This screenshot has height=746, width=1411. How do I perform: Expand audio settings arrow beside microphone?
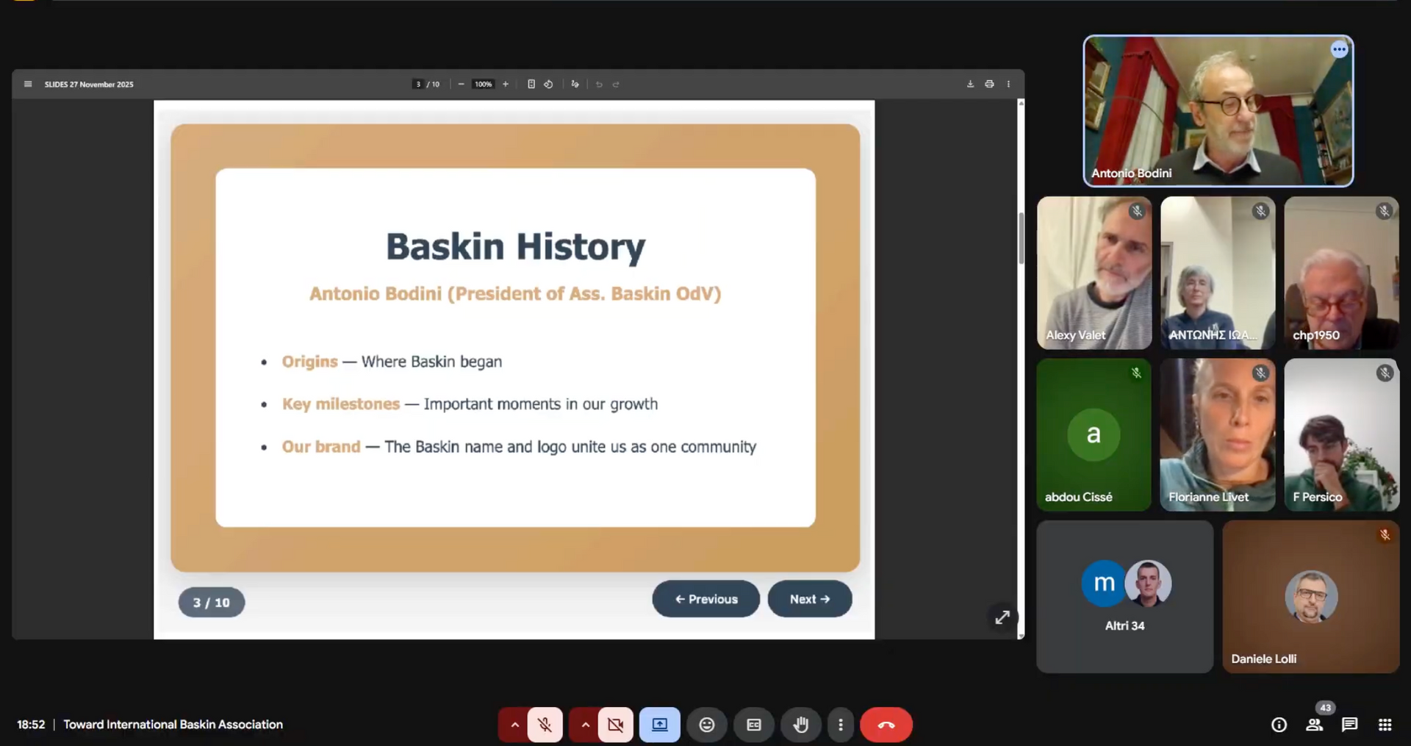point(514,725)
